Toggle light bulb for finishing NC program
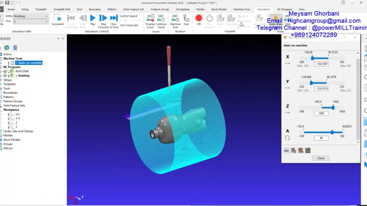Screen dimensions: 367x206 [9, 76]
